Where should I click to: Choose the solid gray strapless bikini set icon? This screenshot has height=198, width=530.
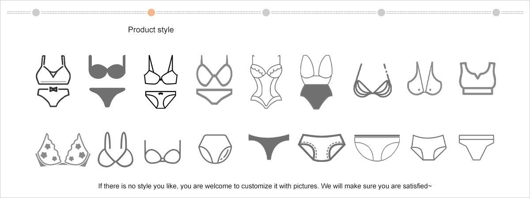click(x=107, y=81)
